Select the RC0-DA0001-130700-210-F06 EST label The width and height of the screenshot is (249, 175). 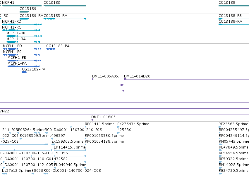[73, 130]
